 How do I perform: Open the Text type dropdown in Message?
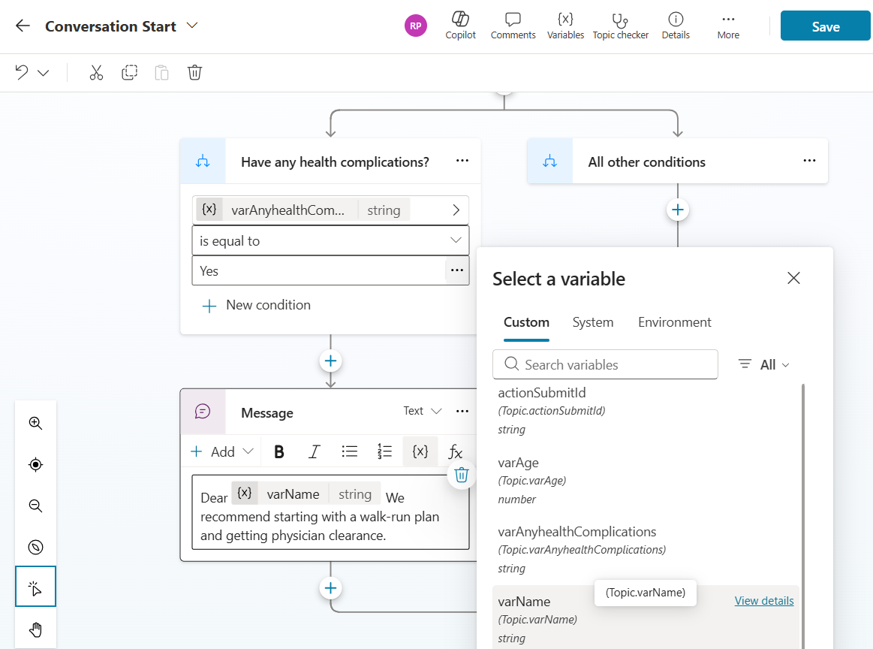pyautogui.click(x=423, y=411)
